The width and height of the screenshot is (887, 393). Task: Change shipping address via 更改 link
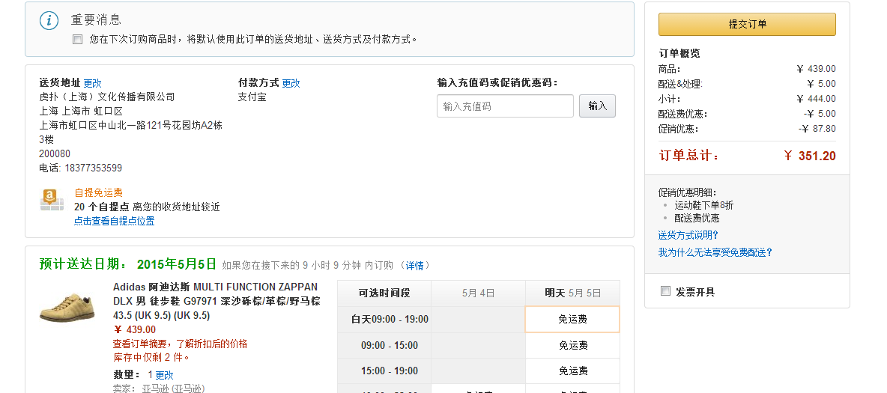tap(93, 83)
